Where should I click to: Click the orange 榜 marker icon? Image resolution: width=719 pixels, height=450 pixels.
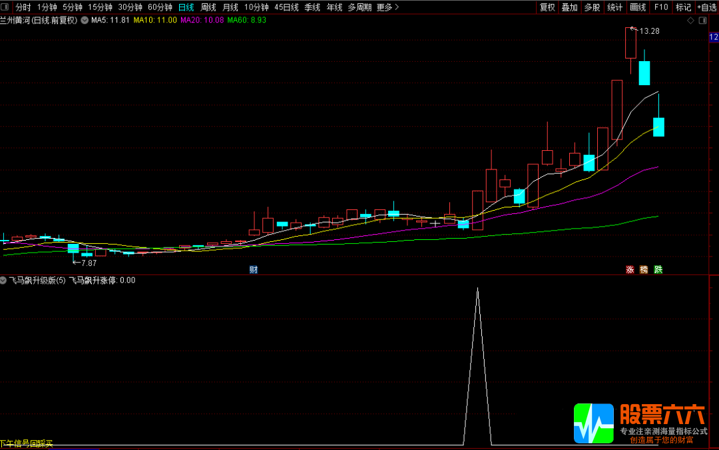point(644,270)
